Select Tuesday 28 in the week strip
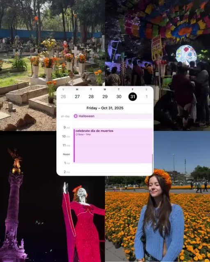210x262 pixels. (x=91, y=97)
